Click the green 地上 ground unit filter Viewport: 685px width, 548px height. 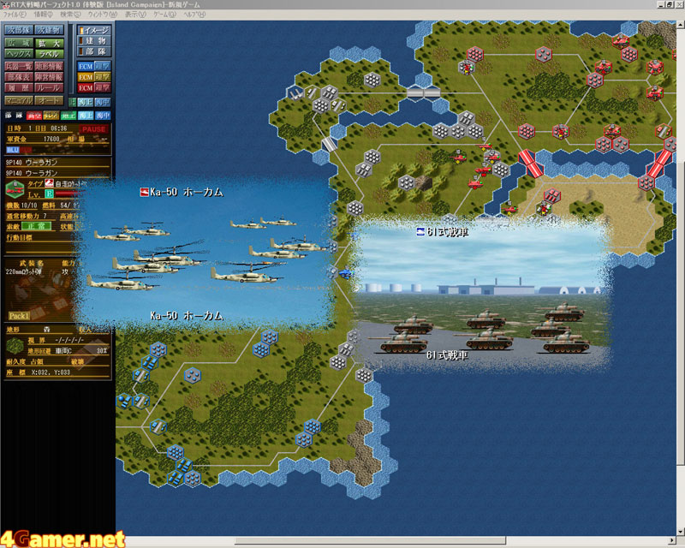[x=68, y=116]
